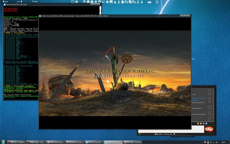This screenshot has height=144, width=230.
Task: Click the volume speaker tray icon
Action: (217, 142)
